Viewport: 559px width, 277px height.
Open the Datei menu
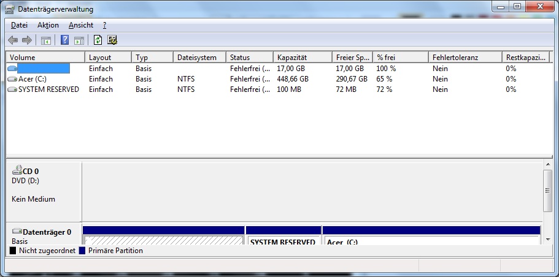click(x=19, y=25)
